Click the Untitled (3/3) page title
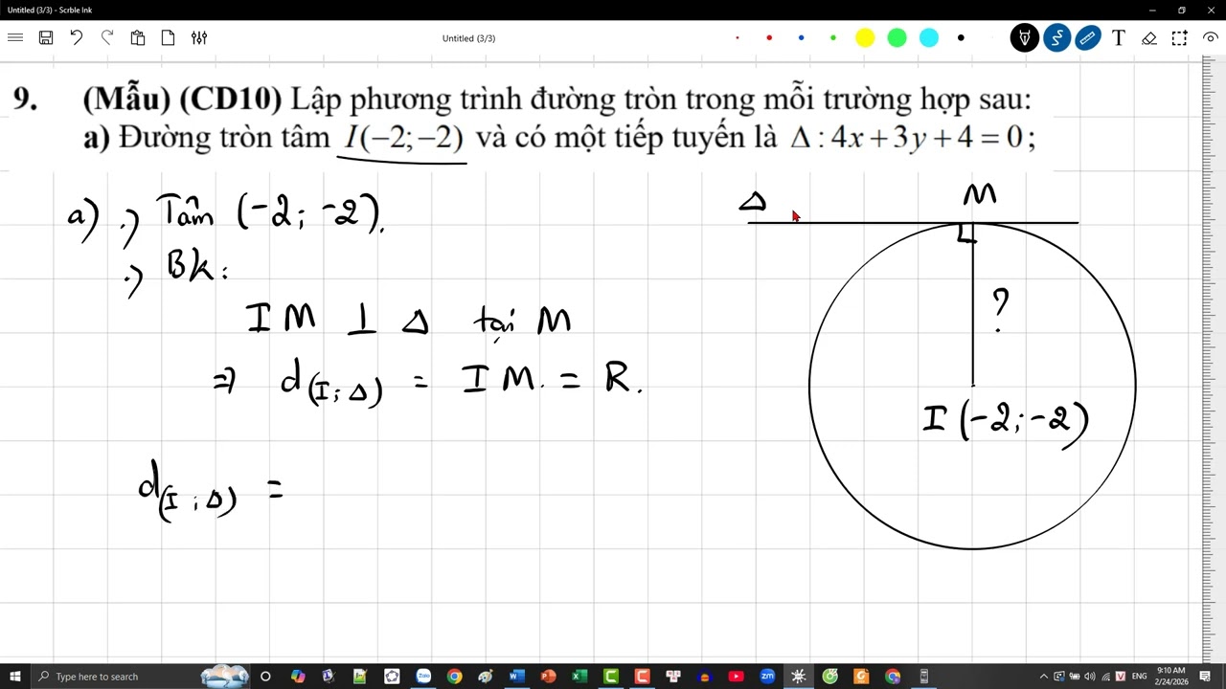 (468, 38)
